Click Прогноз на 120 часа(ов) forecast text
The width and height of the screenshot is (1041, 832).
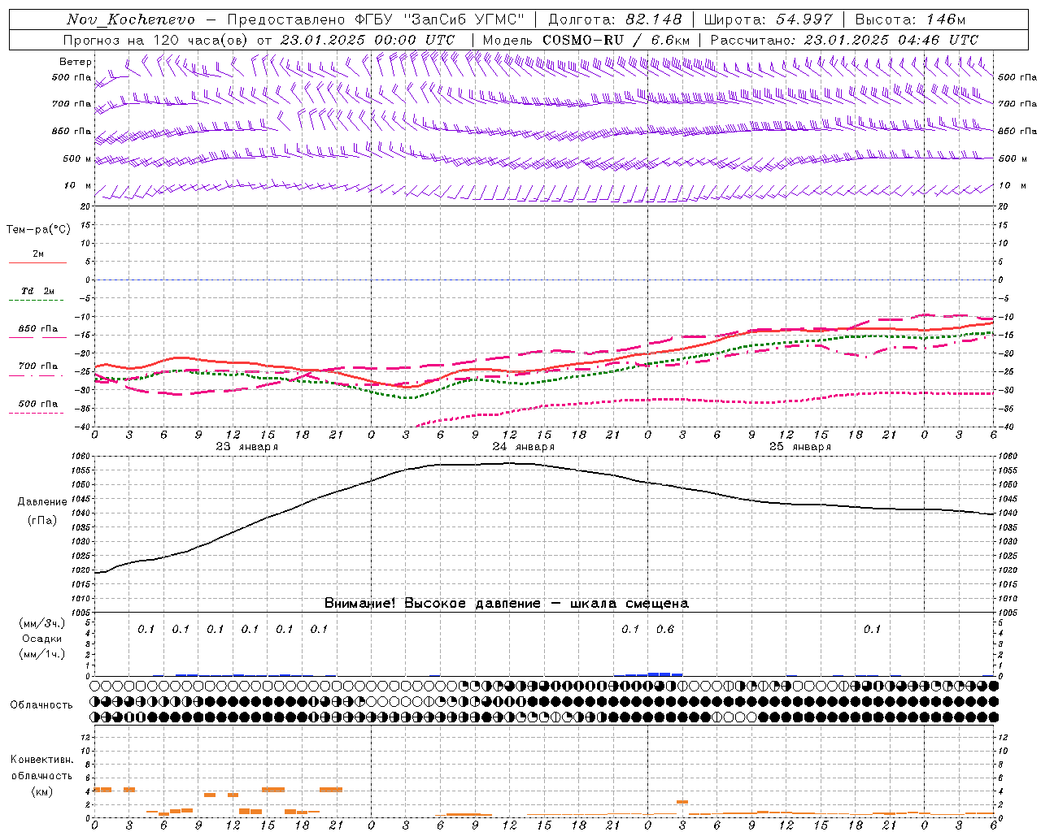156,40
